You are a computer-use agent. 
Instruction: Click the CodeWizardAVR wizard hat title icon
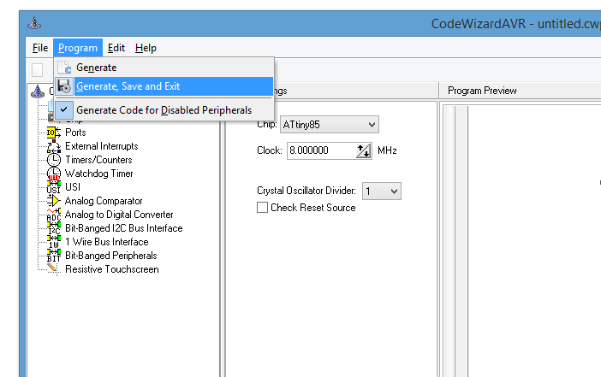click(34, 24)
